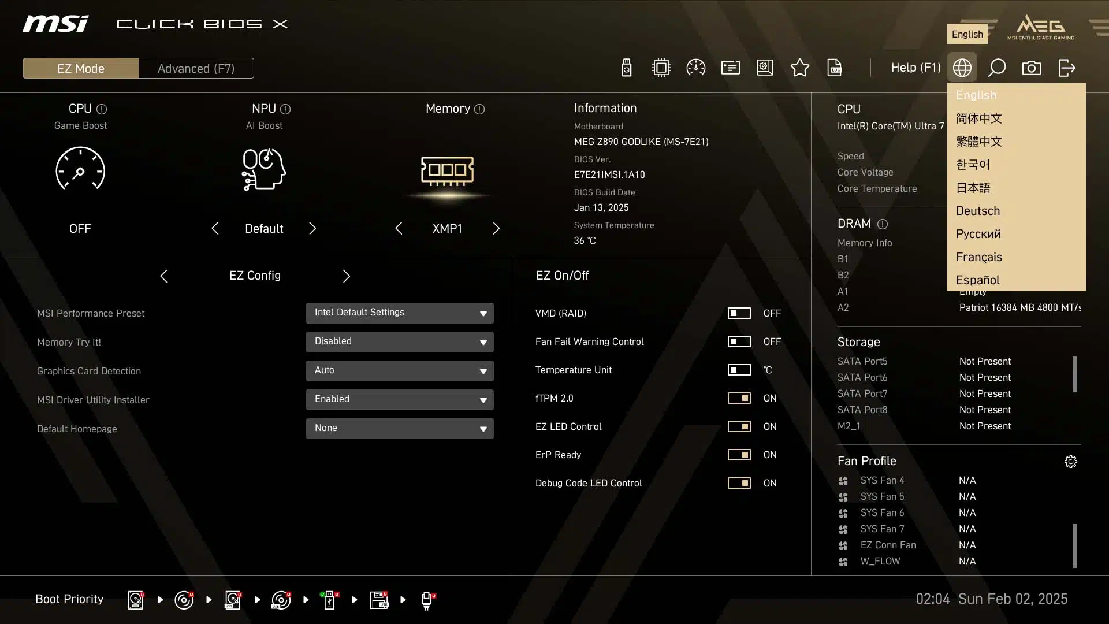
Task: Open Fan Profile gear settings
Action: pos(1071,462)
